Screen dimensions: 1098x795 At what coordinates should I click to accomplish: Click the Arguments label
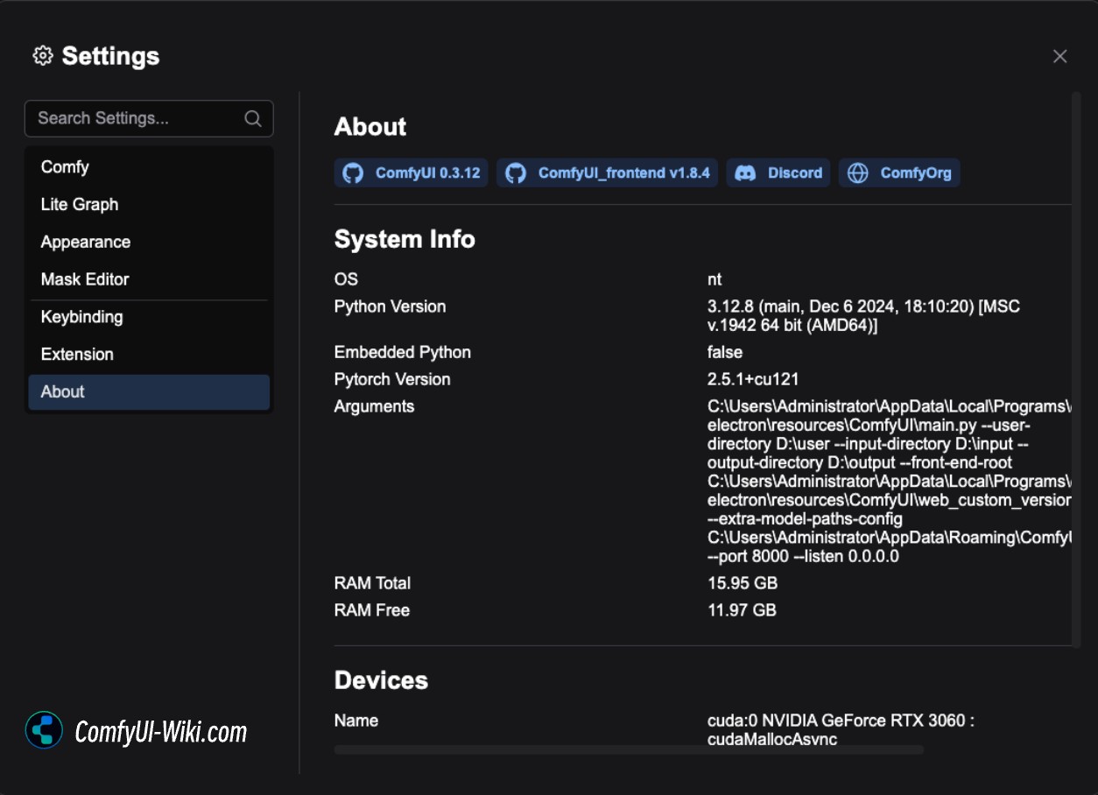tap(374, 406)
